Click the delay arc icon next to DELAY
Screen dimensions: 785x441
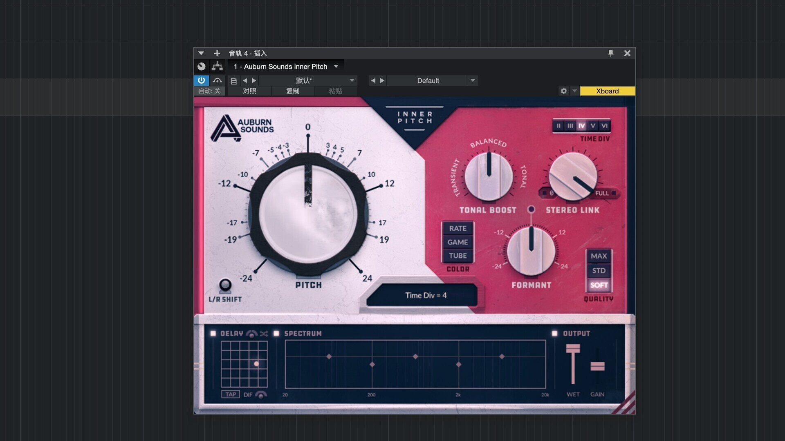pyautogui.click(x=251, y=334)
